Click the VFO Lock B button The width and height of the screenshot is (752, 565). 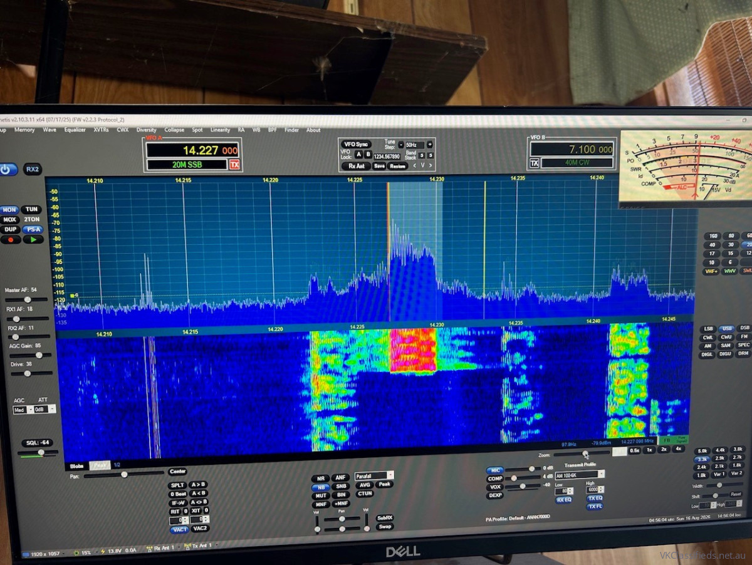tap(368, 155)
